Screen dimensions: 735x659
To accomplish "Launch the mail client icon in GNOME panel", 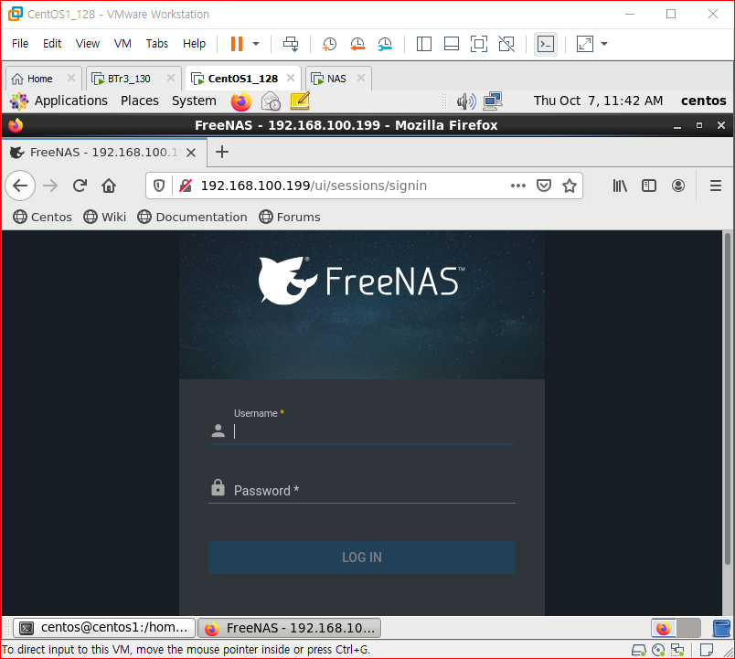I will tap(271, 101).
